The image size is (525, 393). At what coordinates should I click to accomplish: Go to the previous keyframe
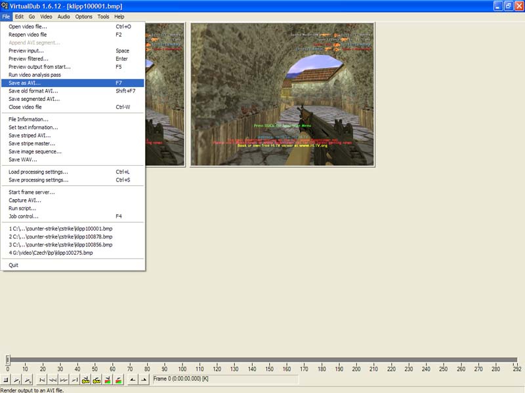pos(86,380)
